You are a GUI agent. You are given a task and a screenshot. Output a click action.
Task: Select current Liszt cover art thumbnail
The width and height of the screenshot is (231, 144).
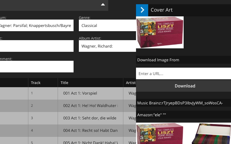click(x=160, y=32)
